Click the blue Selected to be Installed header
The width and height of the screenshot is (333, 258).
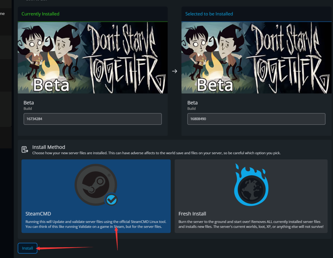[209, 14]
